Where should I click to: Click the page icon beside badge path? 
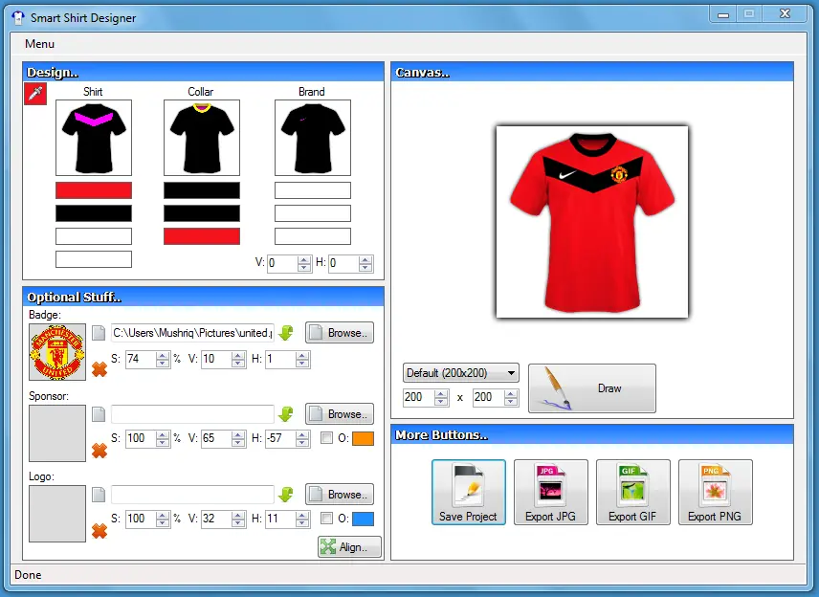point(99,333)
